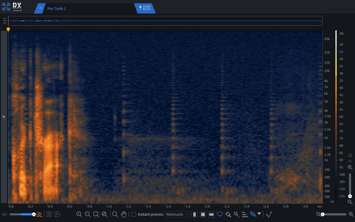Click the 1.0 mark on time ruler
The width and height of the screenshot is (355, 222).
tap(109, 206)
